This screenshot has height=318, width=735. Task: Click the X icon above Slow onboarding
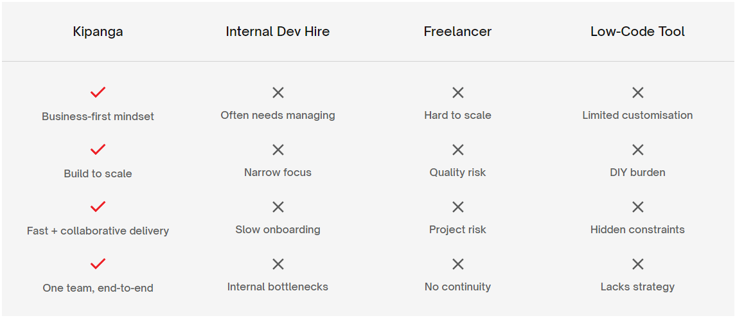click(278, 207)
